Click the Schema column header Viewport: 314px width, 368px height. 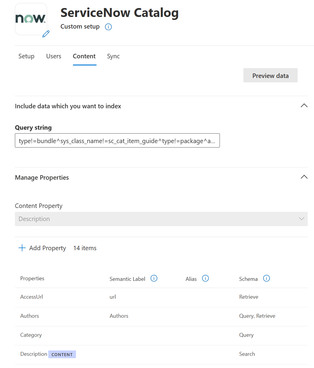[x=248, y=279]
